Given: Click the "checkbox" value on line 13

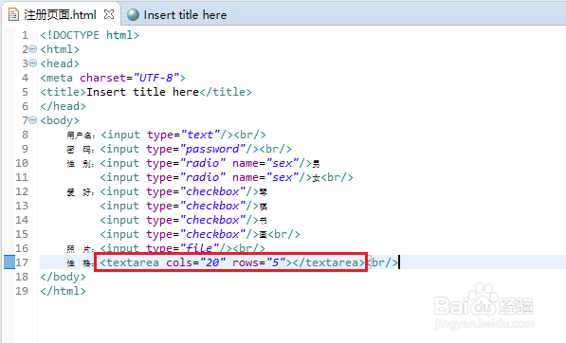Looking at the screenshot, I should point(213,206).
